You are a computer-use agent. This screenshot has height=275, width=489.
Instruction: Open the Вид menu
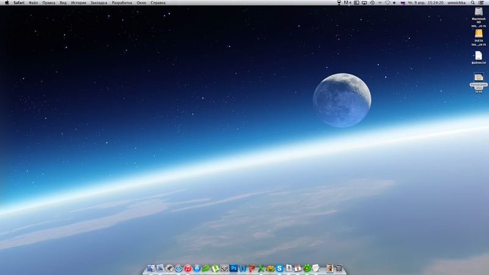tap(63, 3)
